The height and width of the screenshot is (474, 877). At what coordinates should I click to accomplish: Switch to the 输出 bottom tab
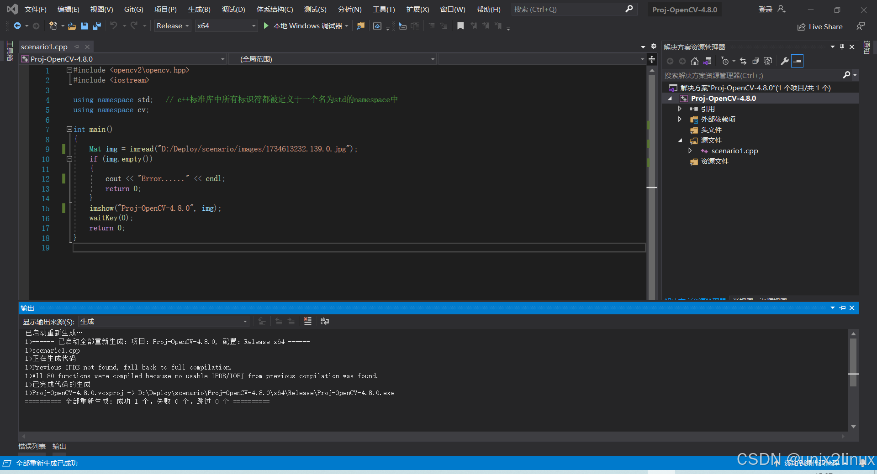click(x=59, y=447)
